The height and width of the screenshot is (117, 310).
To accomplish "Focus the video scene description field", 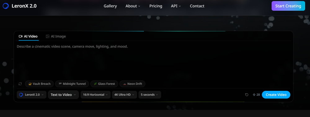I will pos(153,61).
